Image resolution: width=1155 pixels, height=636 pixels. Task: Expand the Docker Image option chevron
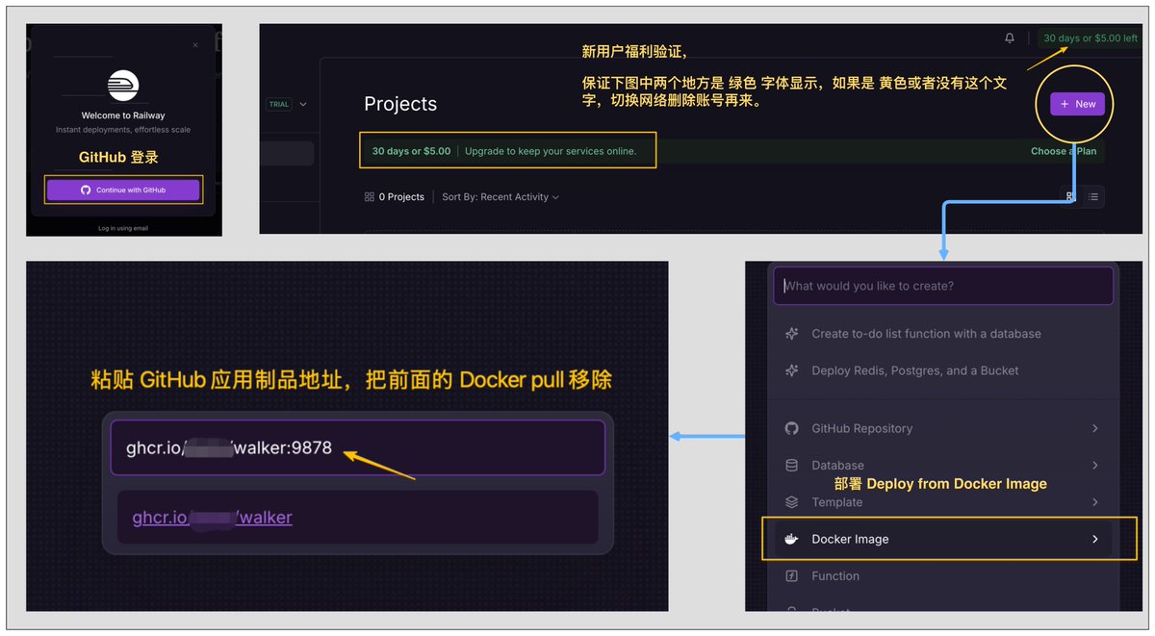click(1094, 539)
